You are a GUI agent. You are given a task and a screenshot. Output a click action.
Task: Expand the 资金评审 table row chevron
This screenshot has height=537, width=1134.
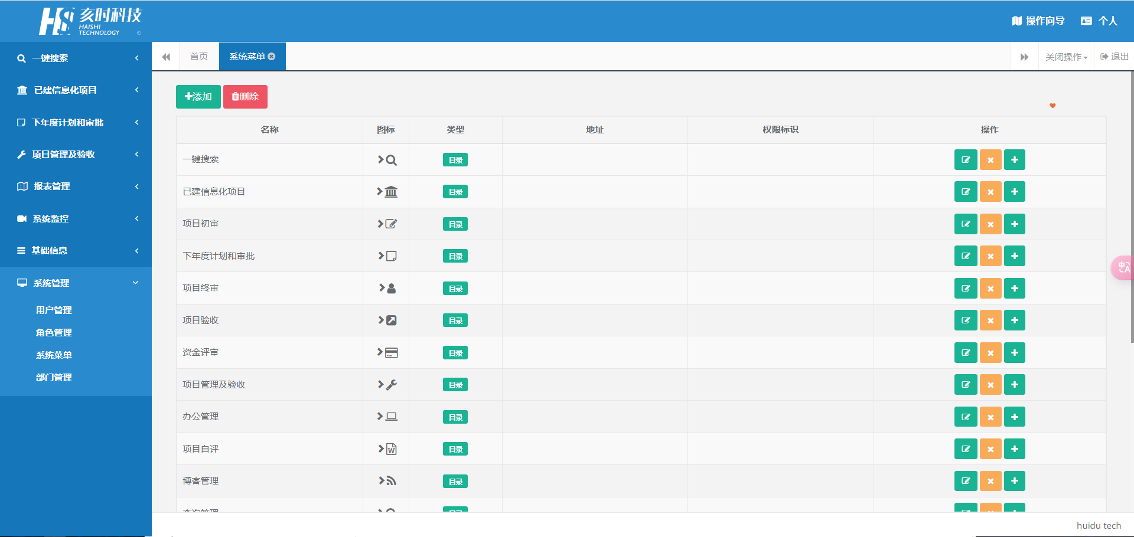pos(380,352)
